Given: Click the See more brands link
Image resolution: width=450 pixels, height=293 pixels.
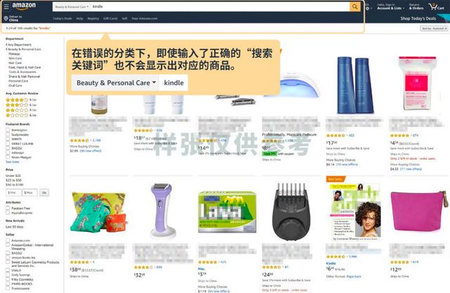Looking at the screenshot, I should (x=13, y=162).
